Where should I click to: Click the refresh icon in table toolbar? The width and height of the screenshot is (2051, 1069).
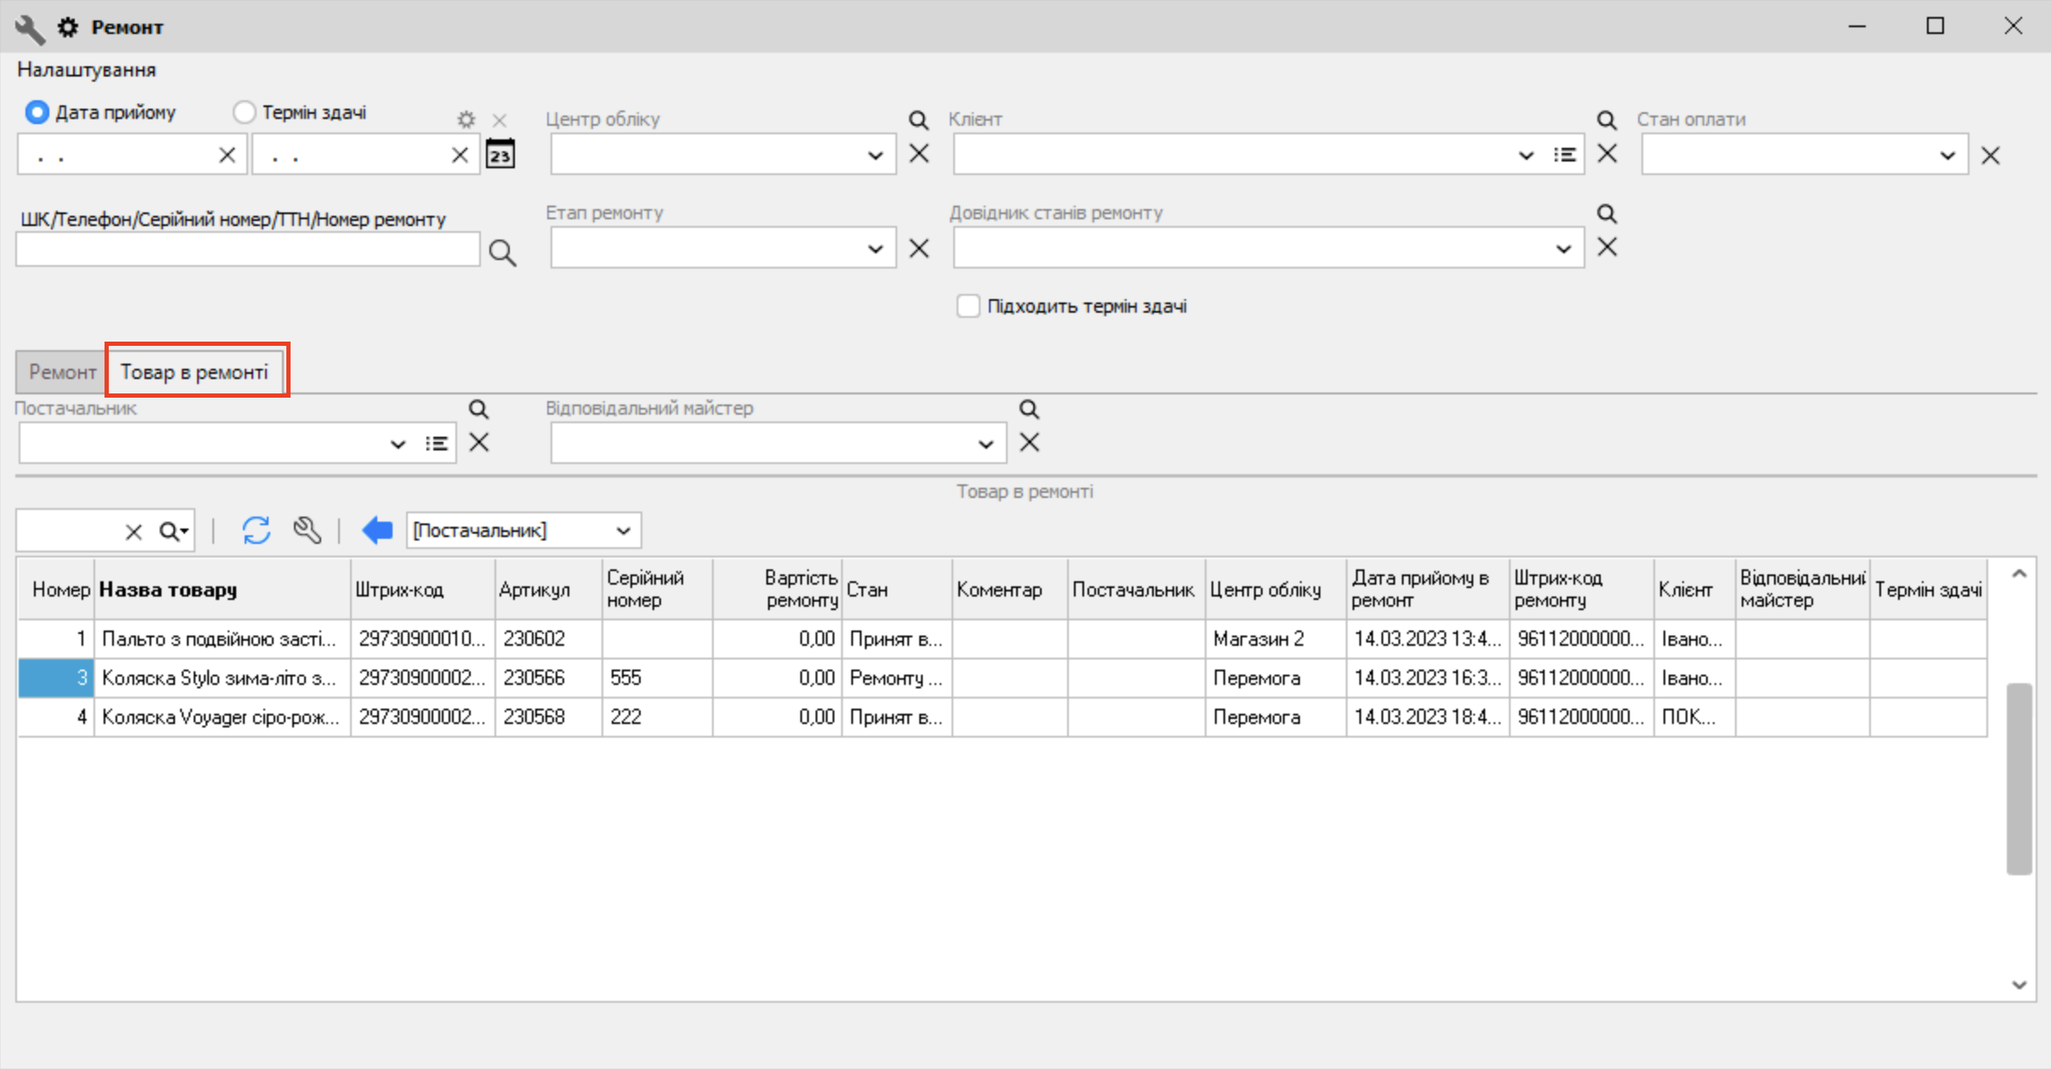[x=256, y=530]
